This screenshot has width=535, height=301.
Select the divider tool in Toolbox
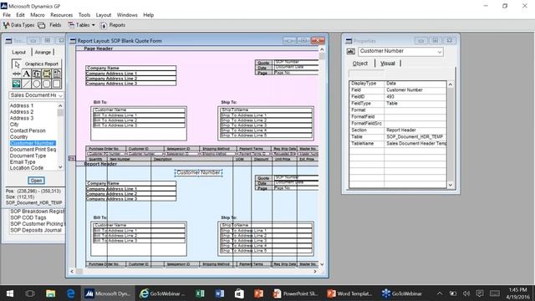[x=17, y=74]
